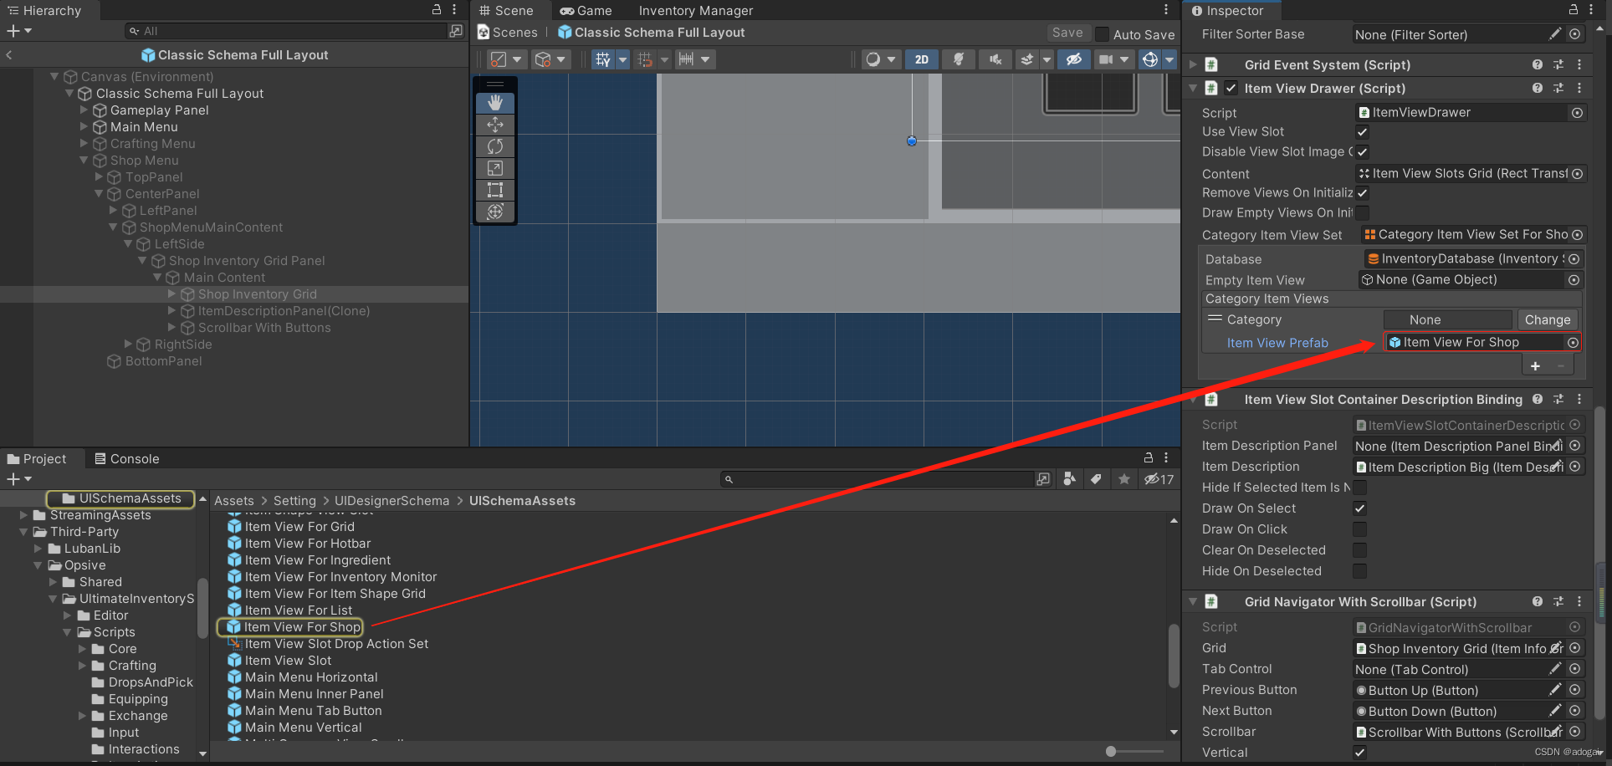Click the tool handle position pivot icon

tap(499, 59)
